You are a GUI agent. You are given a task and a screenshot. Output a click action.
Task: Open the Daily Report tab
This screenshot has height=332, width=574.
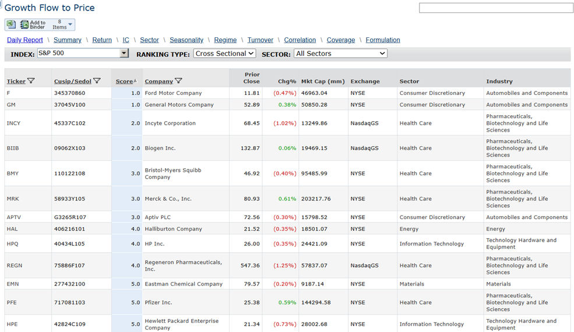tap(25, 40)
